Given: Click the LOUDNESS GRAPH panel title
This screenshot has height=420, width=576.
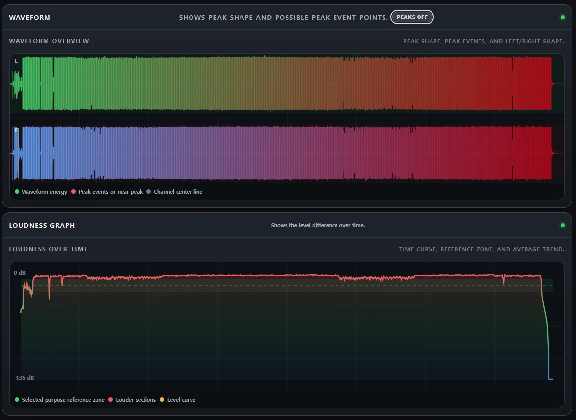Looking at the screenshot, I should point(42,225).
